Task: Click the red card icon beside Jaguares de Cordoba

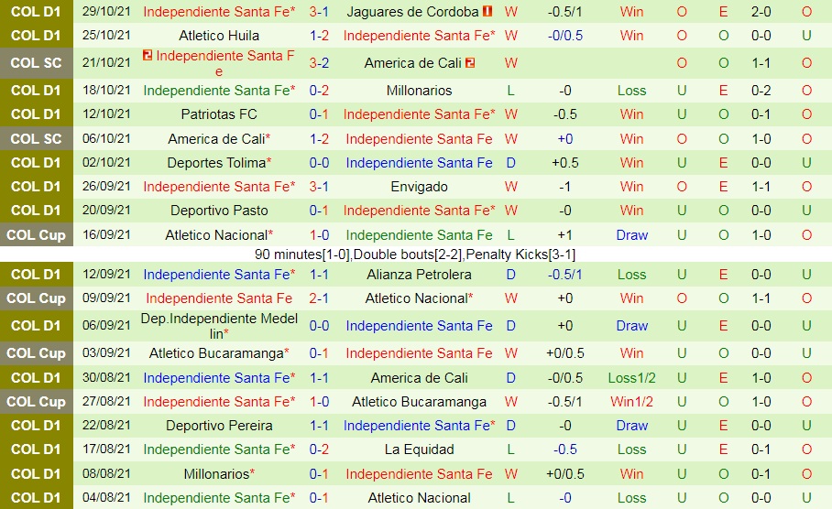Action: pyautogui.click(x=487, y=12)
